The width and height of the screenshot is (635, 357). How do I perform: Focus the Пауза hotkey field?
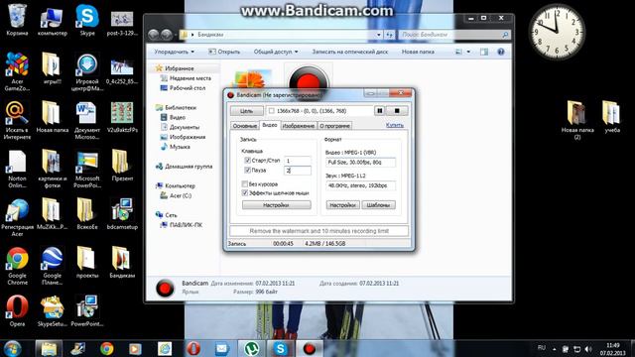[x=298, y=171]
